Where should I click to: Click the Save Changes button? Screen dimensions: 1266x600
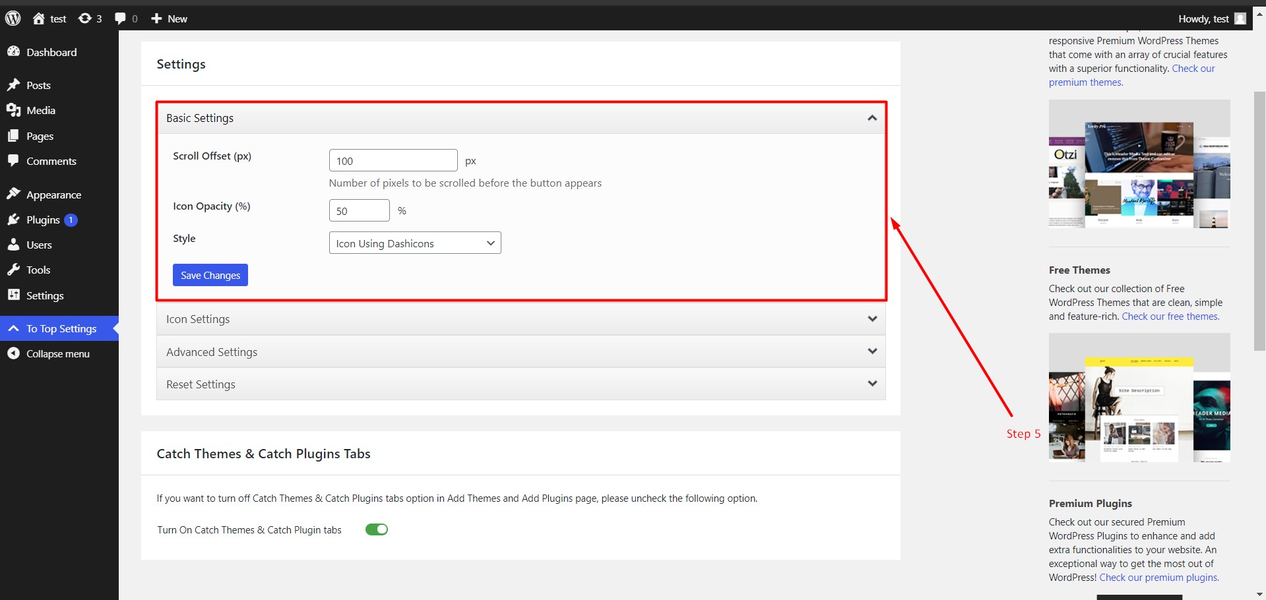pyautogui.click(x=210, y=275)
